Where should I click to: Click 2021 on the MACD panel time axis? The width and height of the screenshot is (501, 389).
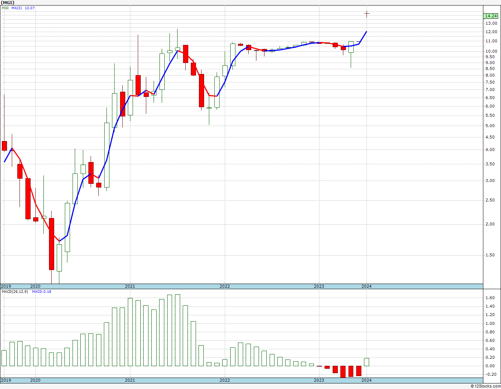130,380
